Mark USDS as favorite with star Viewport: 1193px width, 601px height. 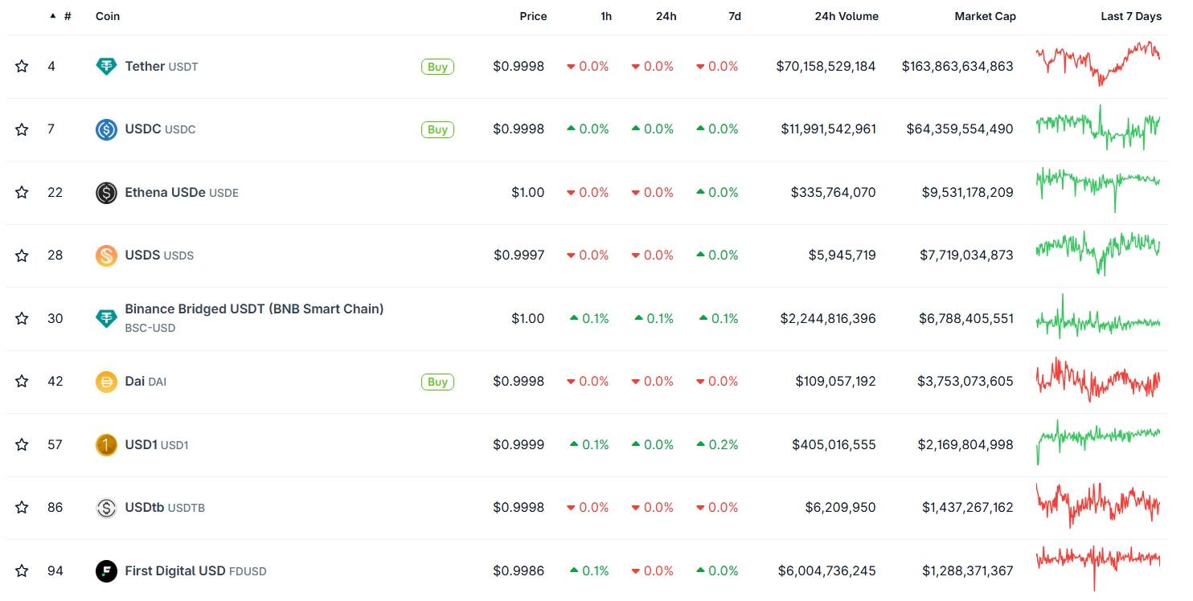[x=22, y=256]
